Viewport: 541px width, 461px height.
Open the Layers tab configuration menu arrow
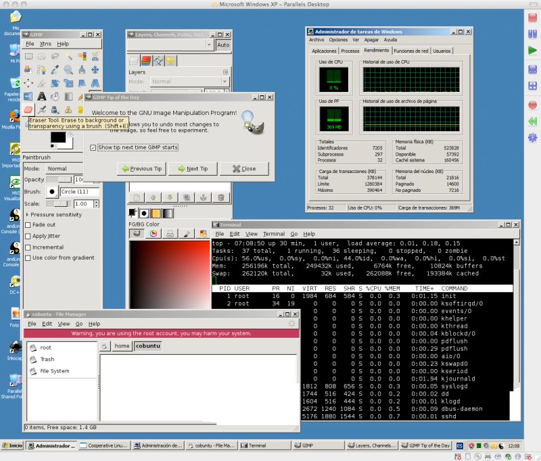click(x=225, y=72)
